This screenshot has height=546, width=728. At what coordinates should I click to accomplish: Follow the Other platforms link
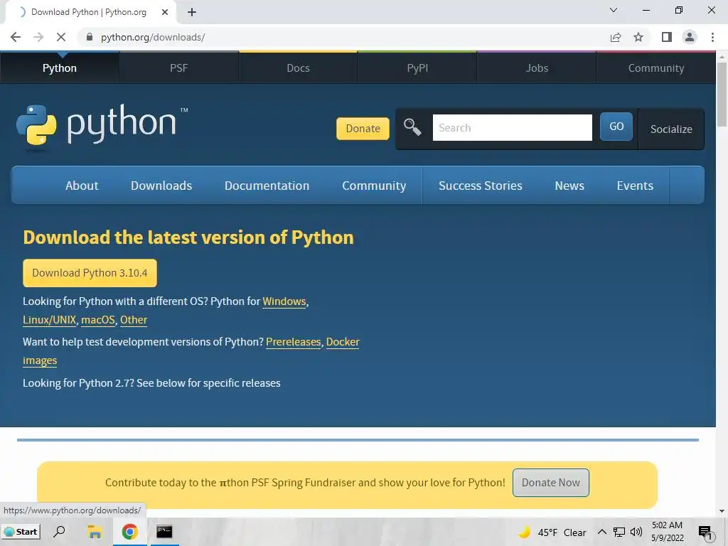point(134,320)
